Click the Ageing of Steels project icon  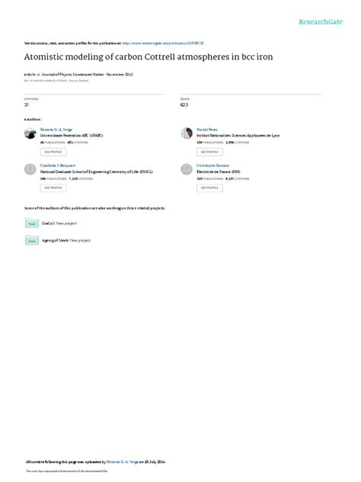(32, 240)
